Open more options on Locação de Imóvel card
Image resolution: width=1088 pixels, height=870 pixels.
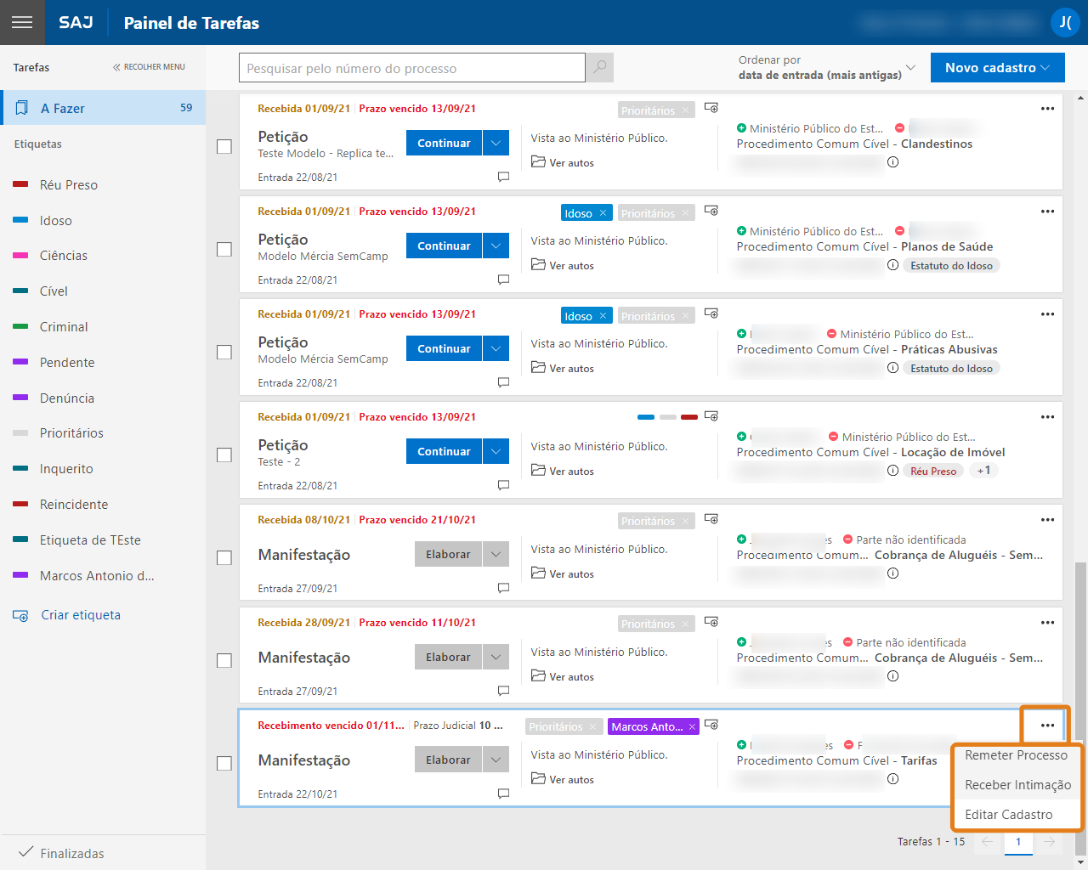(x=1047, y=416)
